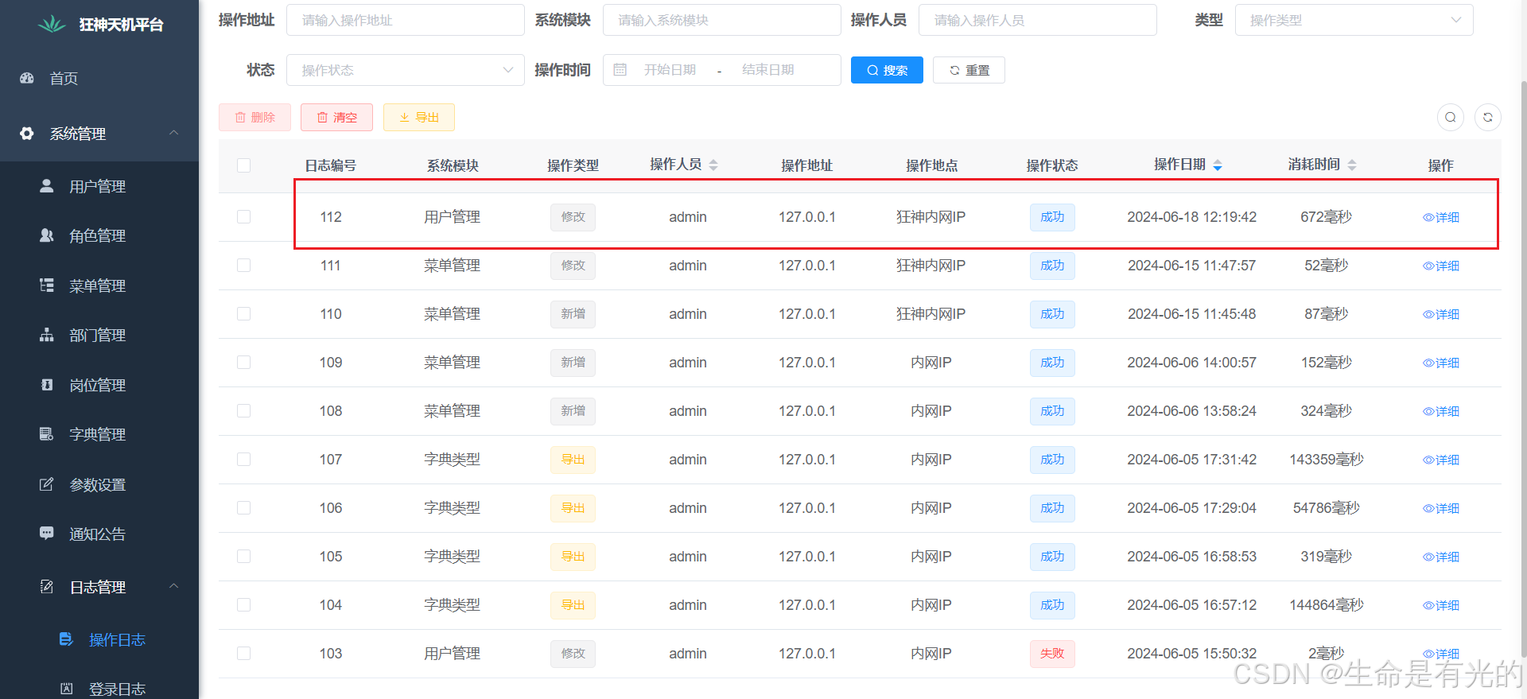Collapse the 日志管理 menu chevron

coord(173,586)
